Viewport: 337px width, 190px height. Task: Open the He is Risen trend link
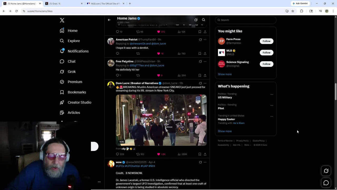[239, 123]
